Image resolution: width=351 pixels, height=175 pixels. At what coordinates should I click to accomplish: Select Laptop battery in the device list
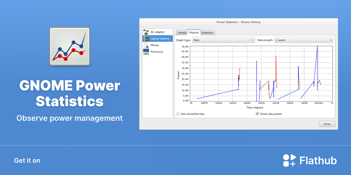158,38
